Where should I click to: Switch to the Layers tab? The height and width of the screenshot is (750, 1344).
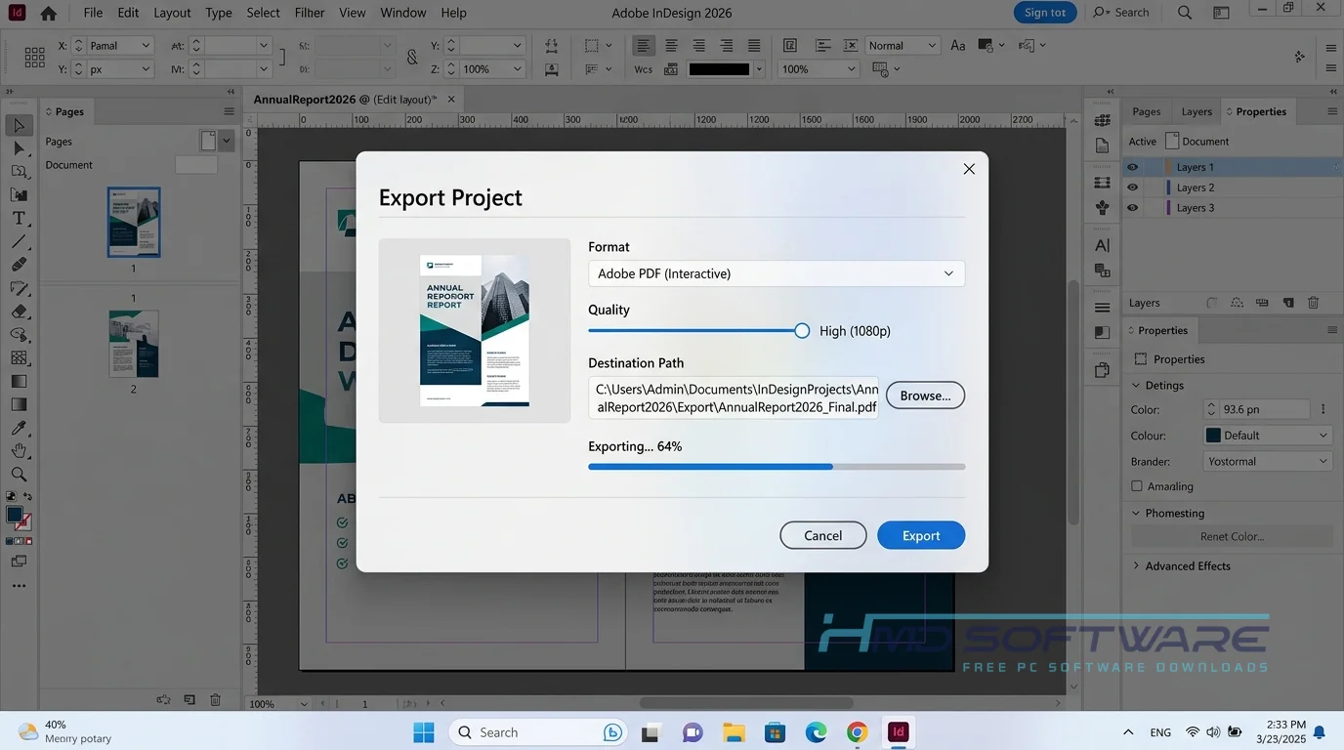(x=1197, y=111)
